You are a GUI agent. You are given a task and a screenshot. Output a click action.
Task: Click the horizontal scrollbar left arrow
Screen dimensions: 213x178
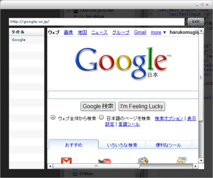[50, 166]
